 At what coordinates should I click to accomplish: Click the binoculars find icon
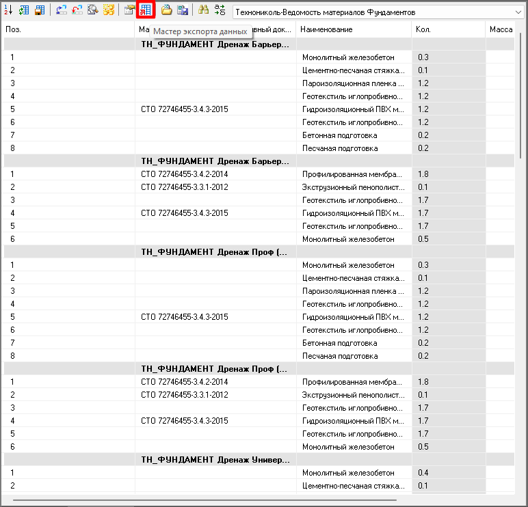click(204, 10)
